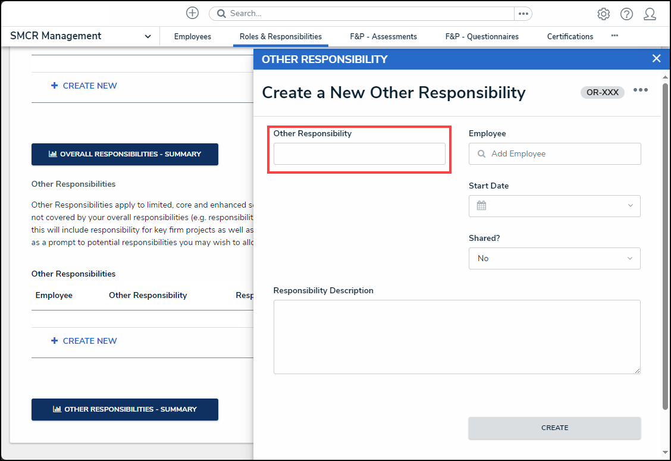The width and height of the screenshot is (671, 461).
Task: Click the Start Date calendar icon
Action: [x=481, y=206]
